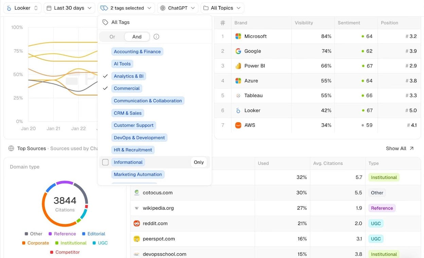Image resolution: width=424 pixels, height=258 pixels.
Task: Click Only button for Informational tag
Action: point(199,162)
